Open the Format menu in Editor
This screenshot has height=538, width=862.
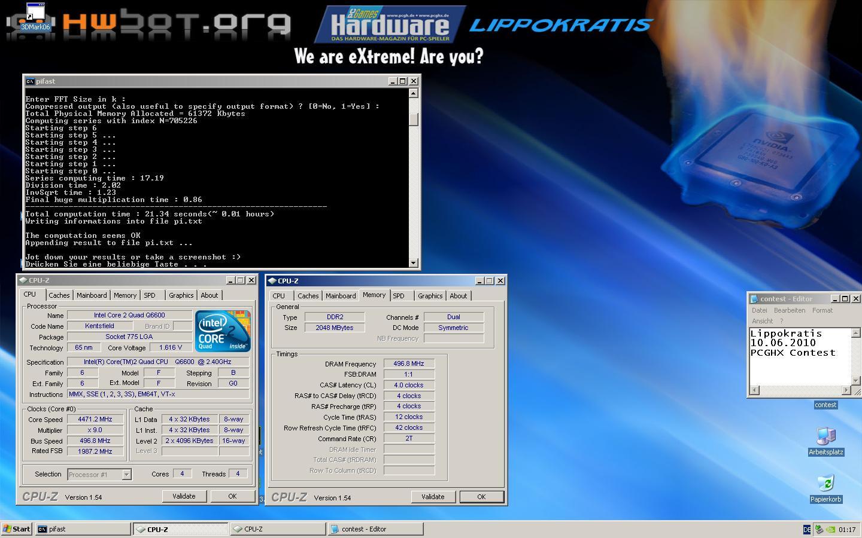coord(822,310)
